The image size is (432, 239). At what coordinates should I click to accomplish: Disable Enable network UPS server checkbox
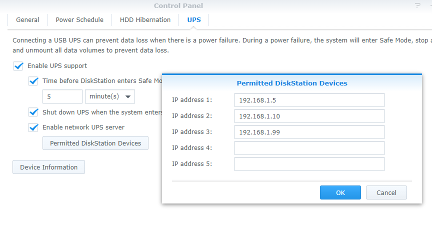(x=33, y=127)
